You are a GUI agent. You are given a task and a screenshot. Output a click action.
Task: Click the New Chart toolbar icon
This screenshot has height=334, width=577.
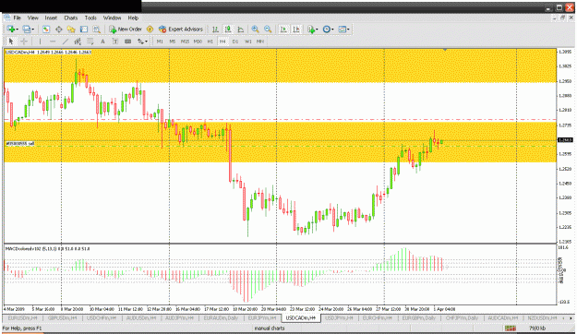click(x=11, y=29)
